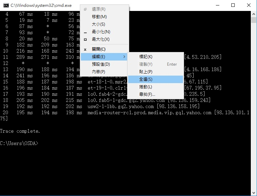Open 內容(P) properties dialog
The height and width of the screenshot is (196, 257).
coord(98,72)
